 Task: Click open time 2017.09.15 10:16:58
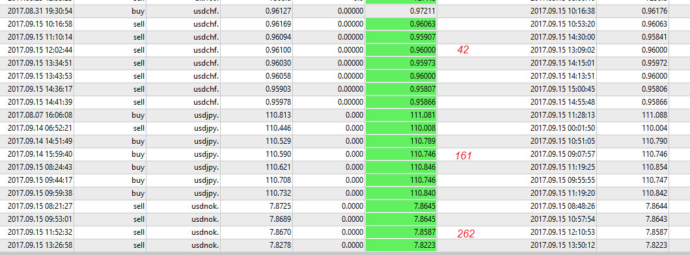[x=40, y=23]
